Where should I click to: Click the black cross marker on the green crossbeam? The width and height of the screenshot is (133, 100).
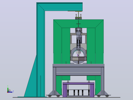[79, 24]
